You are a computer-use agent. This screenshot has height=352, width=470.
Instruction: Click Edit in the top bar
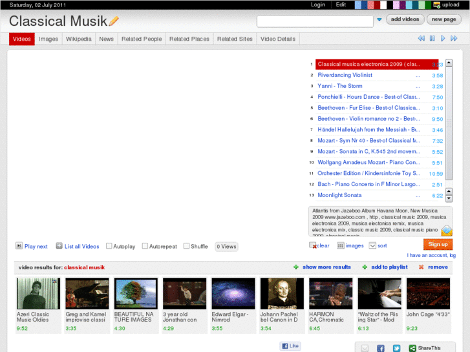[x=341, y=5]
